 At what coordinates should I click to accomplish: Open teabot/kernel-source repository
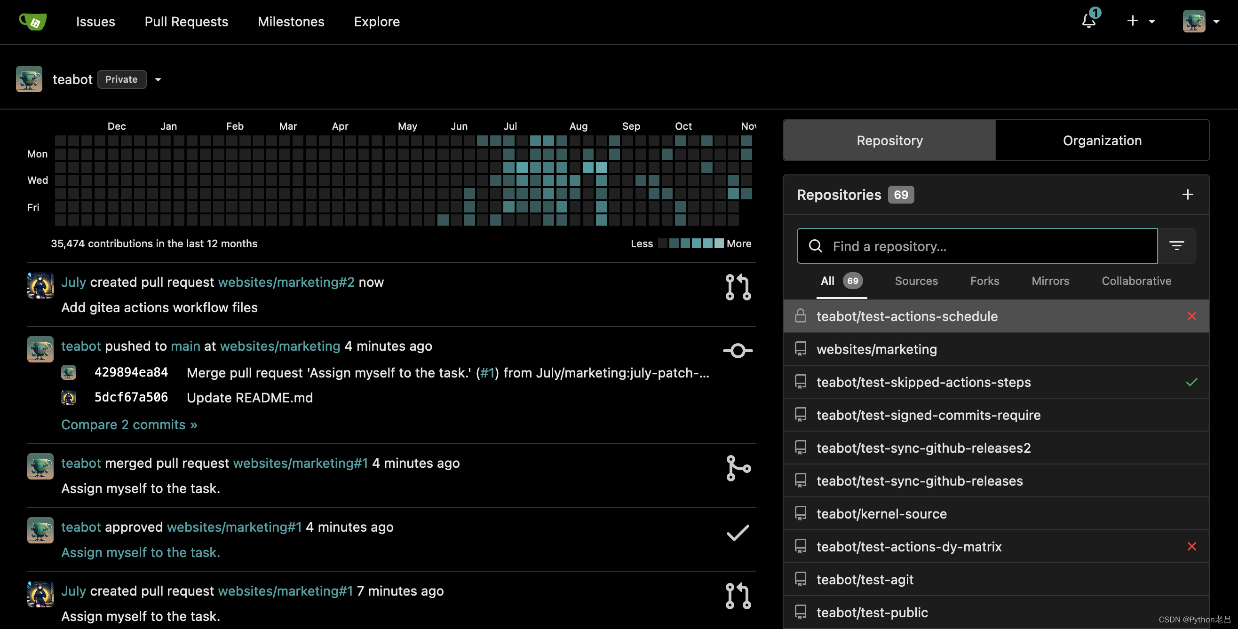881,513
